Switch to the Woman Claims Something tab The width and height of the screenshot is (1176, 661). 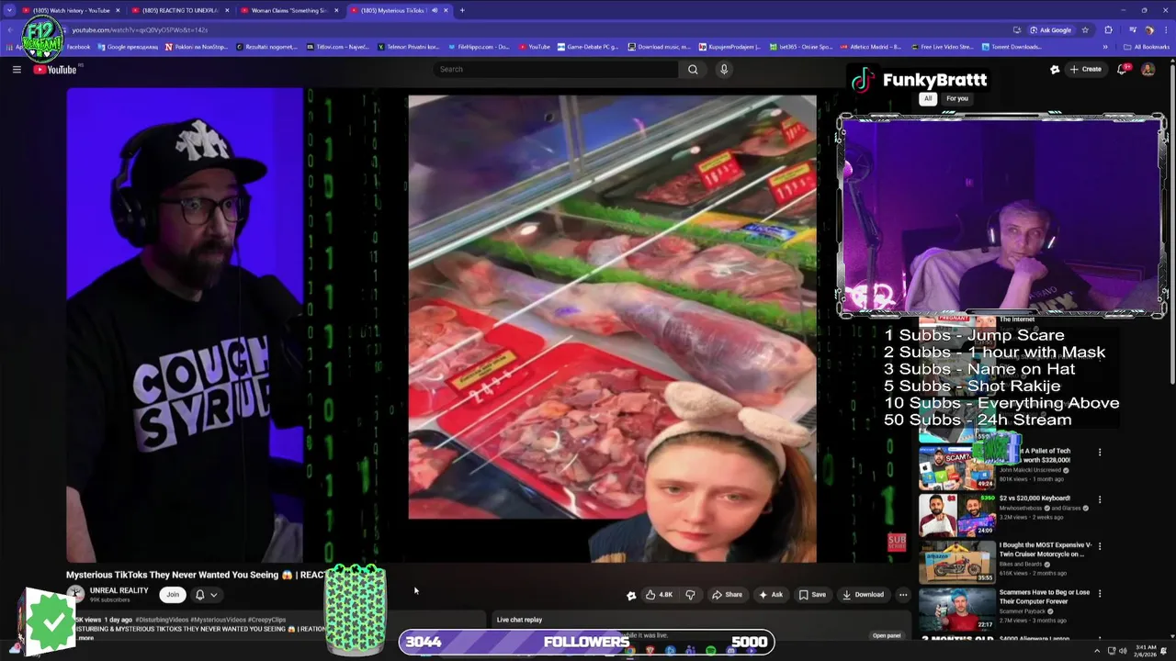pos(288,10)
